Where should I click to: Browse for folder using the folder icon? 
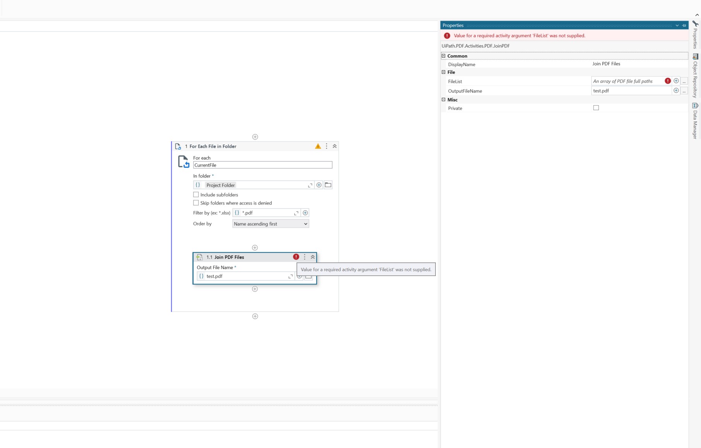[x=328, y=185]
